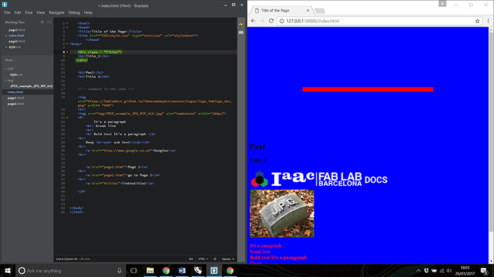
Task: Click the split view icon beside Working Files
Action: [x=49, y=22]
